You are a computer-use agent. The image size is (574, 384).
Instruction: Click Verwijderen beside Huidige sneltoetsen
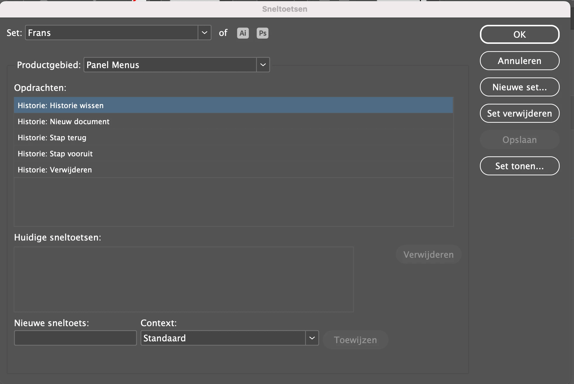tap(428, 255)
